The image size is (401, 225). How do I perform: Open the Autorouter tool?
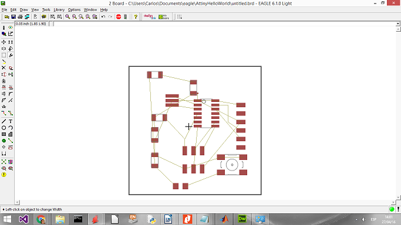point(11,162)
